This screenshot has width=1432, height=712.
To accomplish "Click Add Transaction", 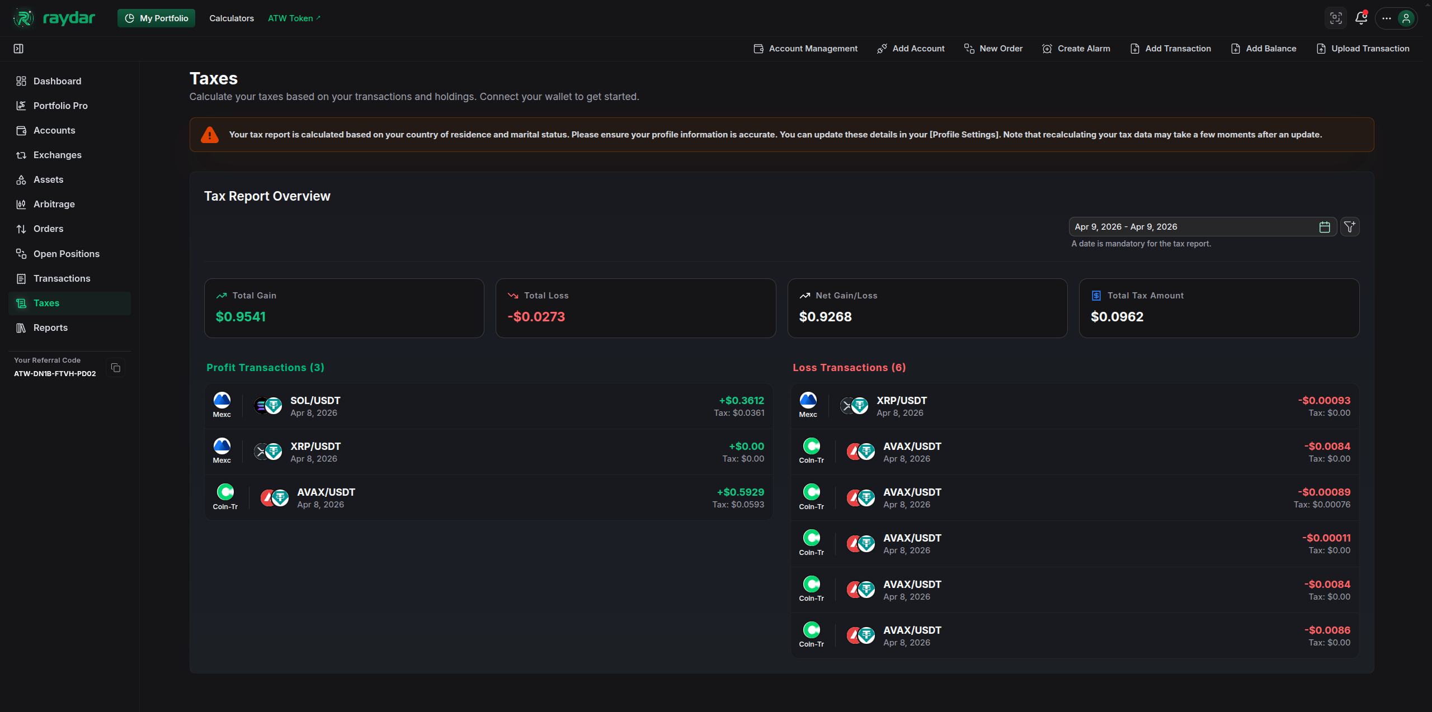I will pos(1170,49).
